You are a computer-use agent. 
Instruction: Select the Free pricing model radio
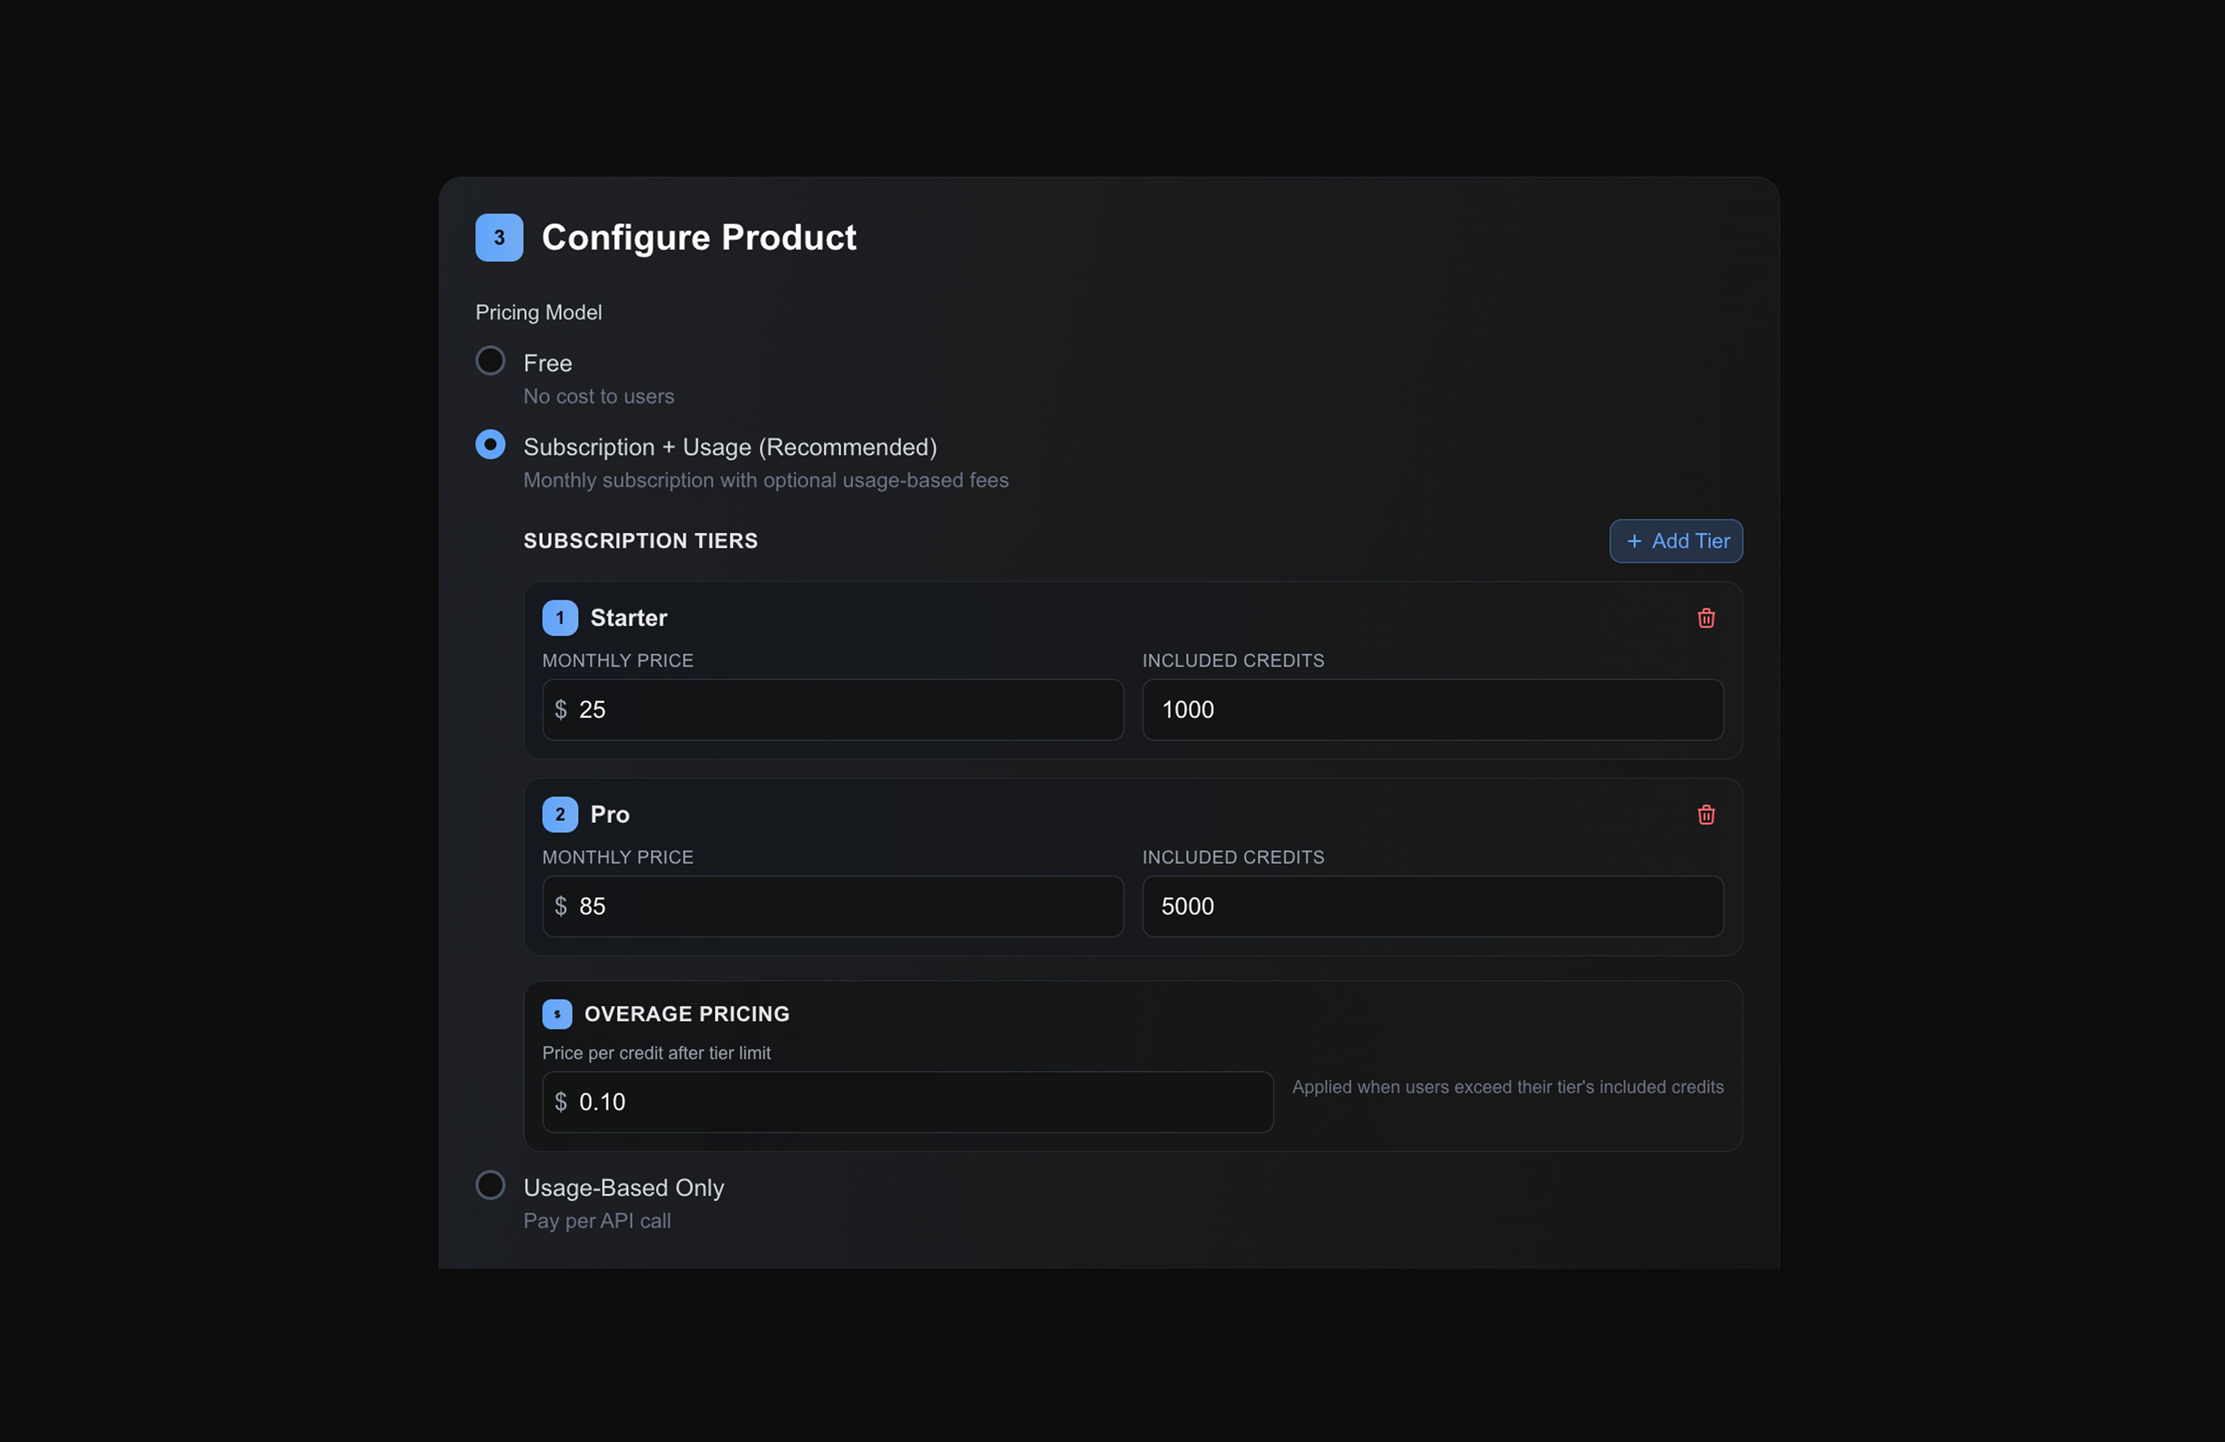pyautogui.click(x=490, y=361)
